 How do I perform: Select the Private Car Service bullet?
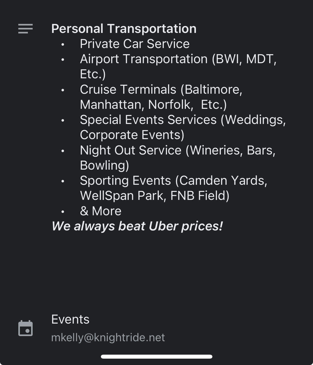(x=135, y=44)
